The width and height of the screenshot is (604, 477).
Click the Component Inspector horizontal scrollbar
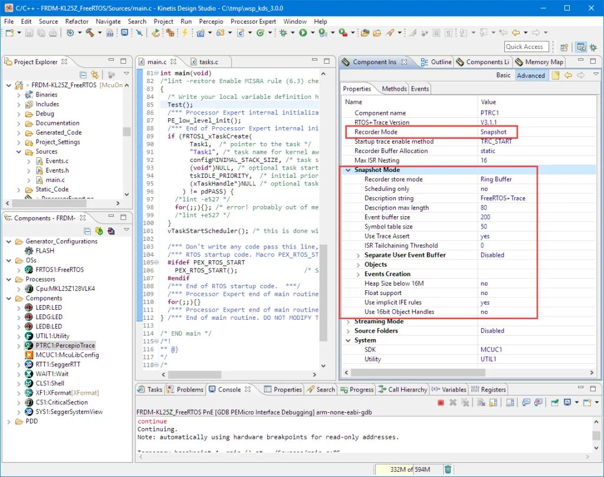tap(418, 372)
